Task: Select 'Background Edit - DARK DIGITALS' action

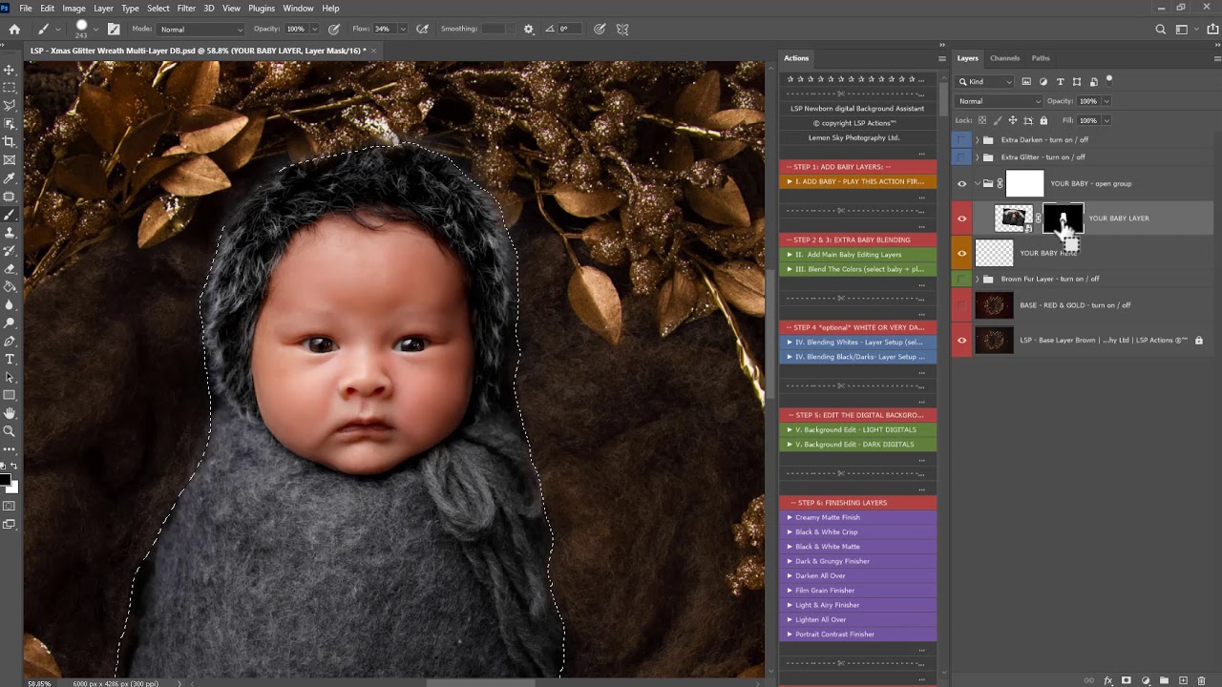Action: pyautogui.click(x=858, y=445)
